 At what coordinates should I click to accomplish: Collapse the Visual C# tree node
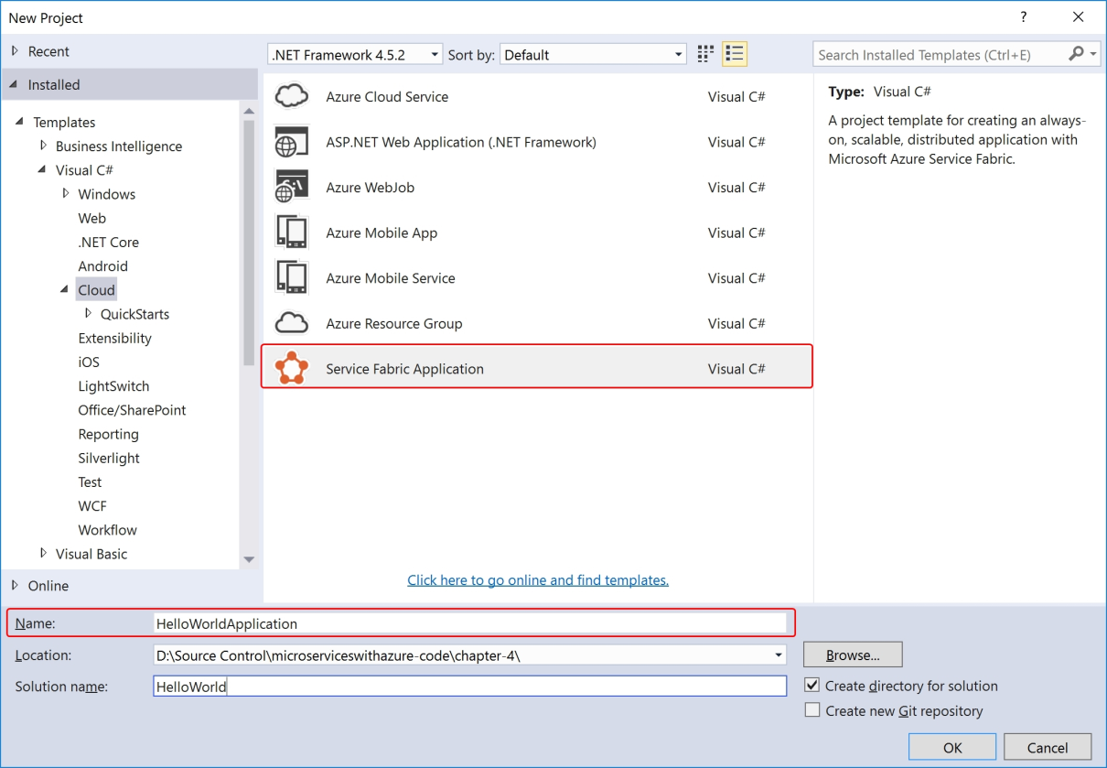click(x=43, y=169)
